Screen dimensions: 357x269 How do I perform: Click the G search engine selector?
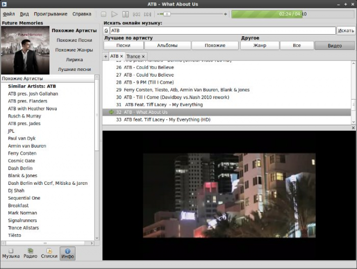pyautogui.click(x=106, y=30)
